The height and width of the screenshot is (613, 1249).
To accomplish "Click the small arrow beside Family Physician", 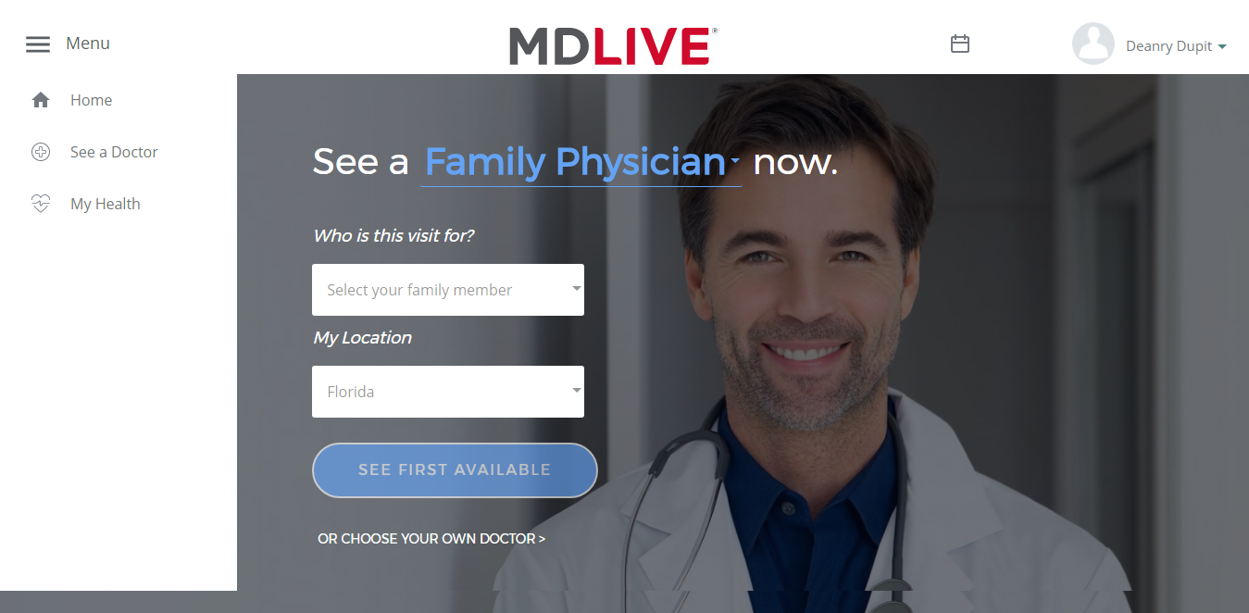I will 735,161.
